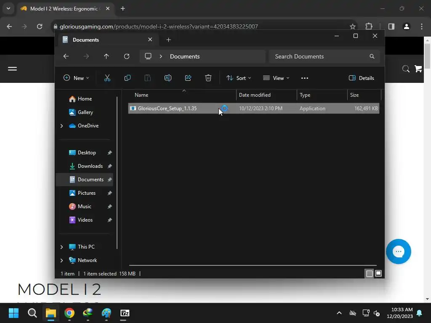Toggle the Details pane
431x323 pixels.
[x=361, y=78]
